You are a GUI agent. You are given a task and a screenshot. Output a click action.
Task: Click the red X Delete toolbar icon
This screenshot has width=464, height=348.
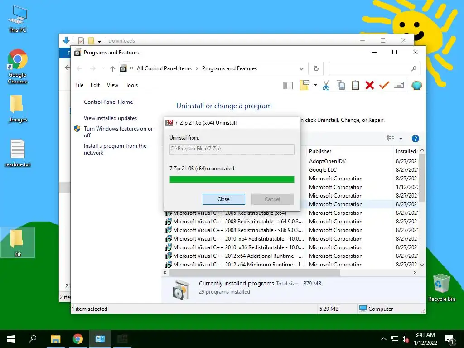coord(370,85)
